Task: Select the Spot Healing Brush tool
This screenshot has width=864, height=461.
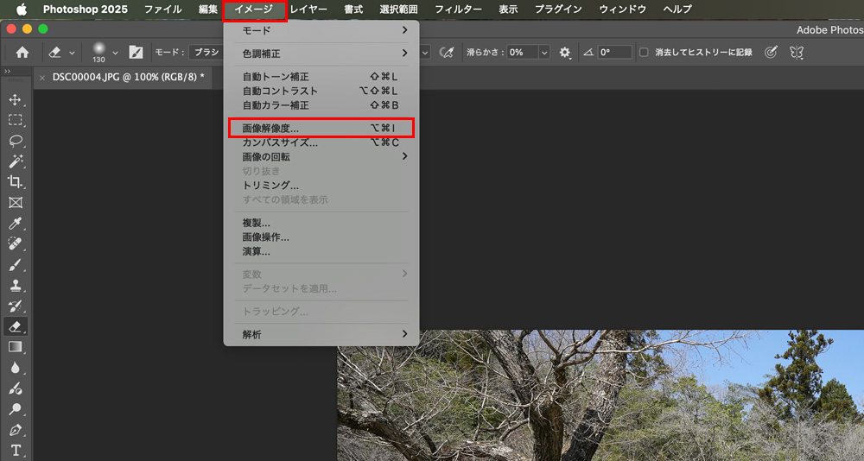Action: (16, 244)
